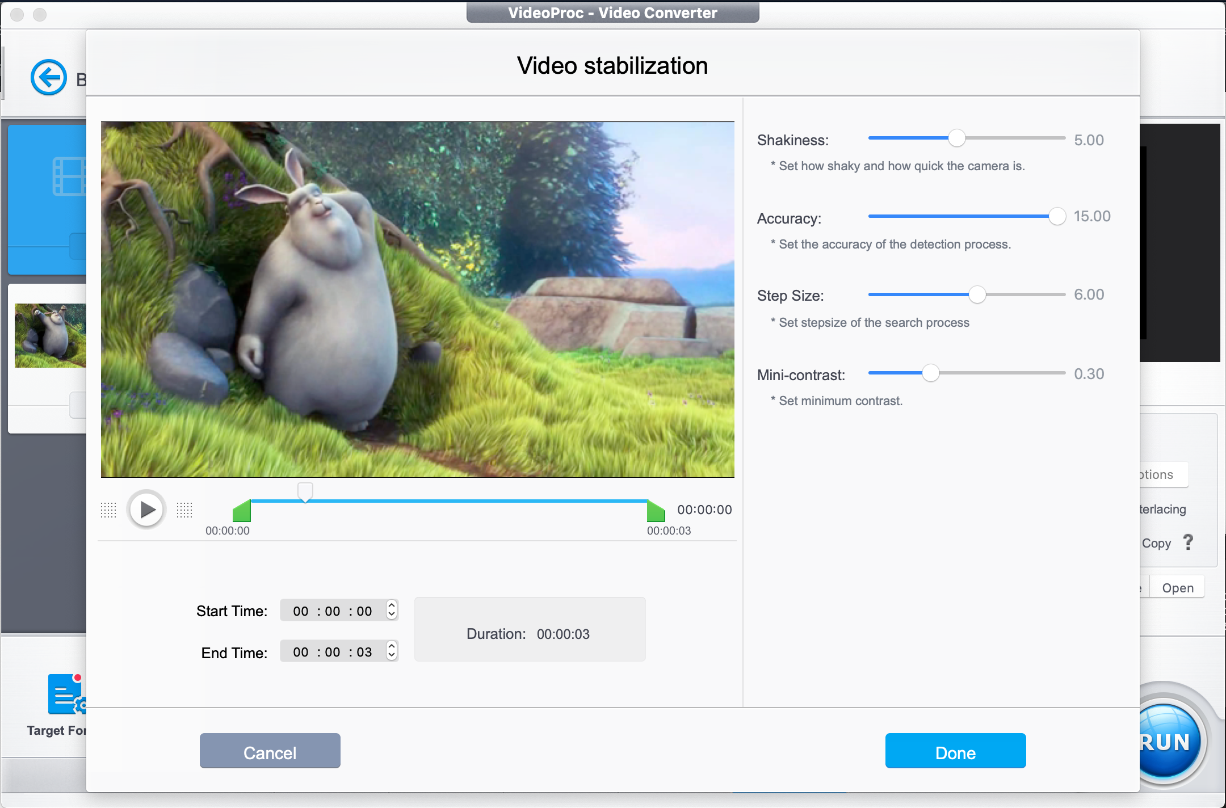The height and width of the screenshot is (808, 1226).
Task: Click the Shakiness slider handle
Action: (x=957, y=138)
